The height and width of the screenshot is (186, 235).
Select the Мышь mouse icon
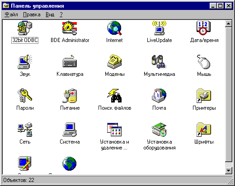pos(204,62)
